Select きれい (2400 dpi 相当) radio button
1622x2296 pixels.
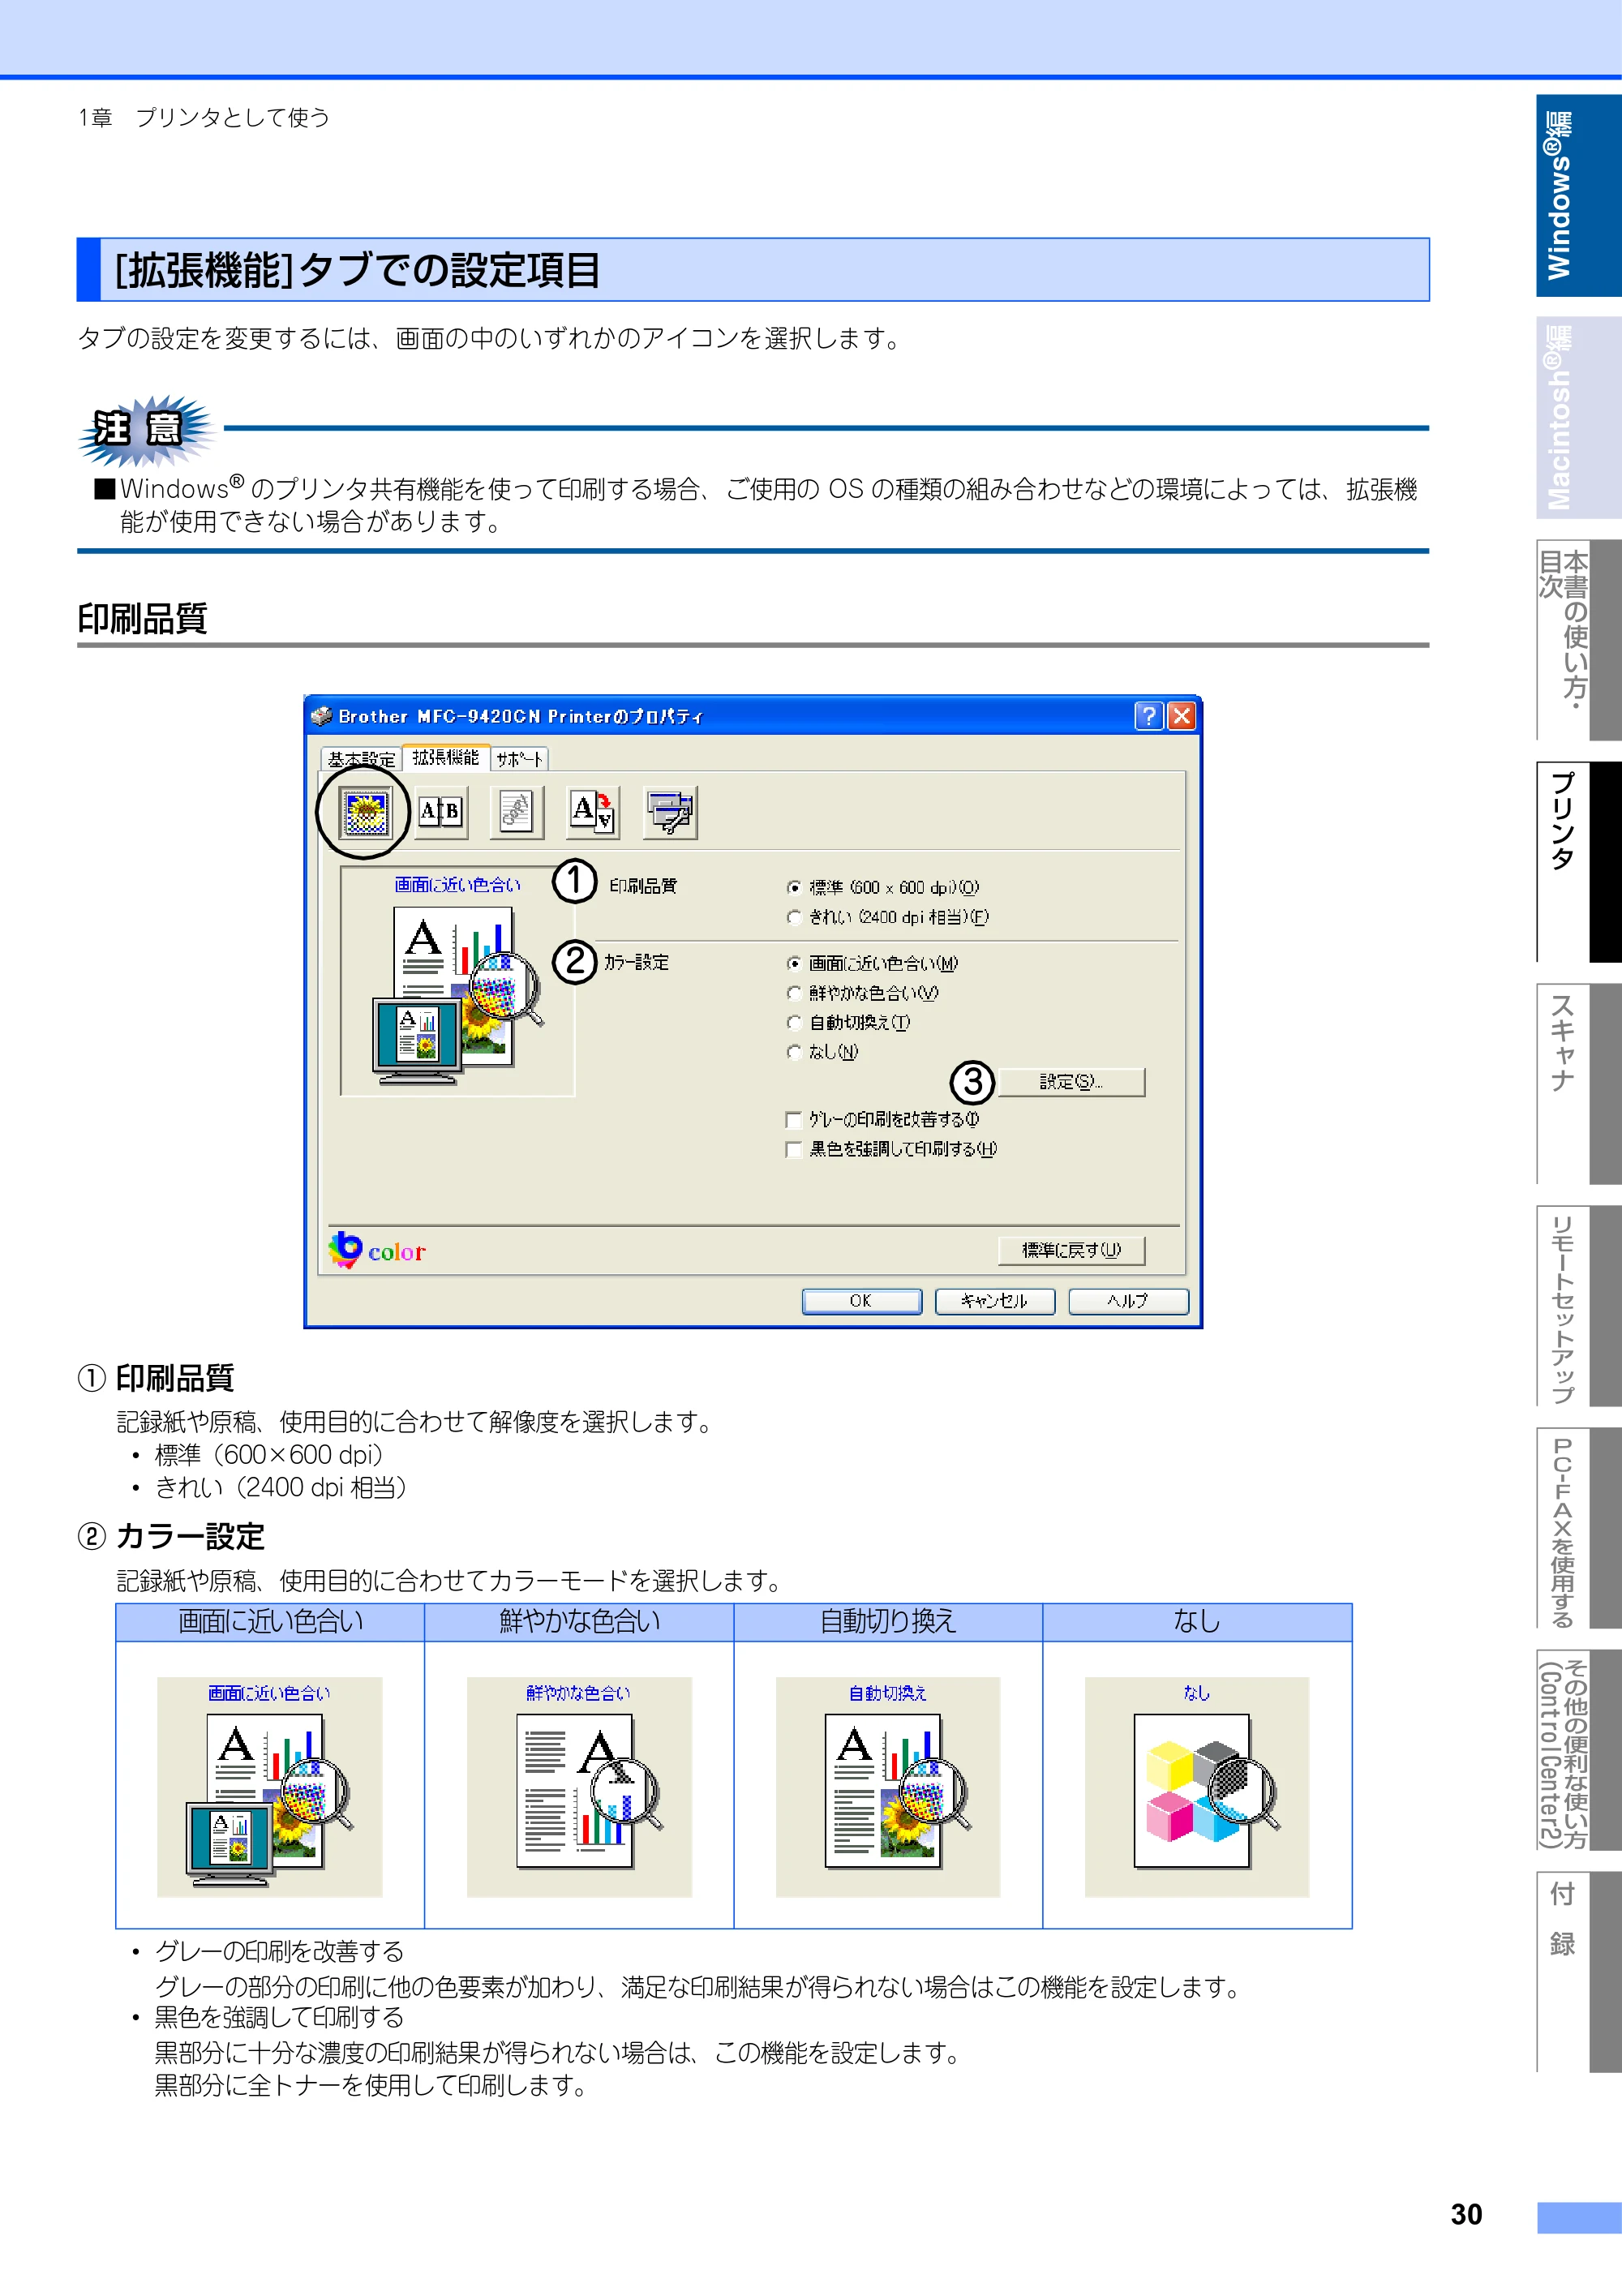(794, 917)
